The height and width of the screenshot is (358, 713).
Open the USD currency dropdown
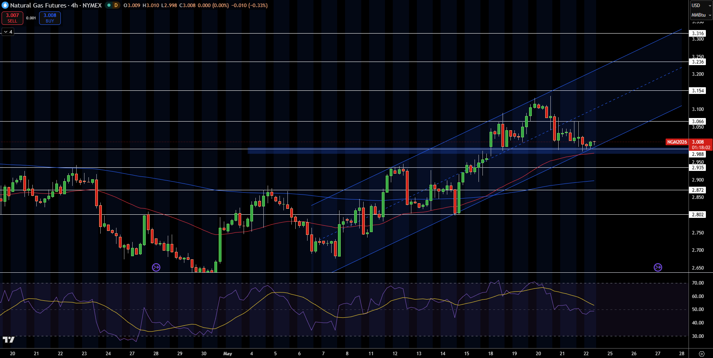click(x=701, y=5)
